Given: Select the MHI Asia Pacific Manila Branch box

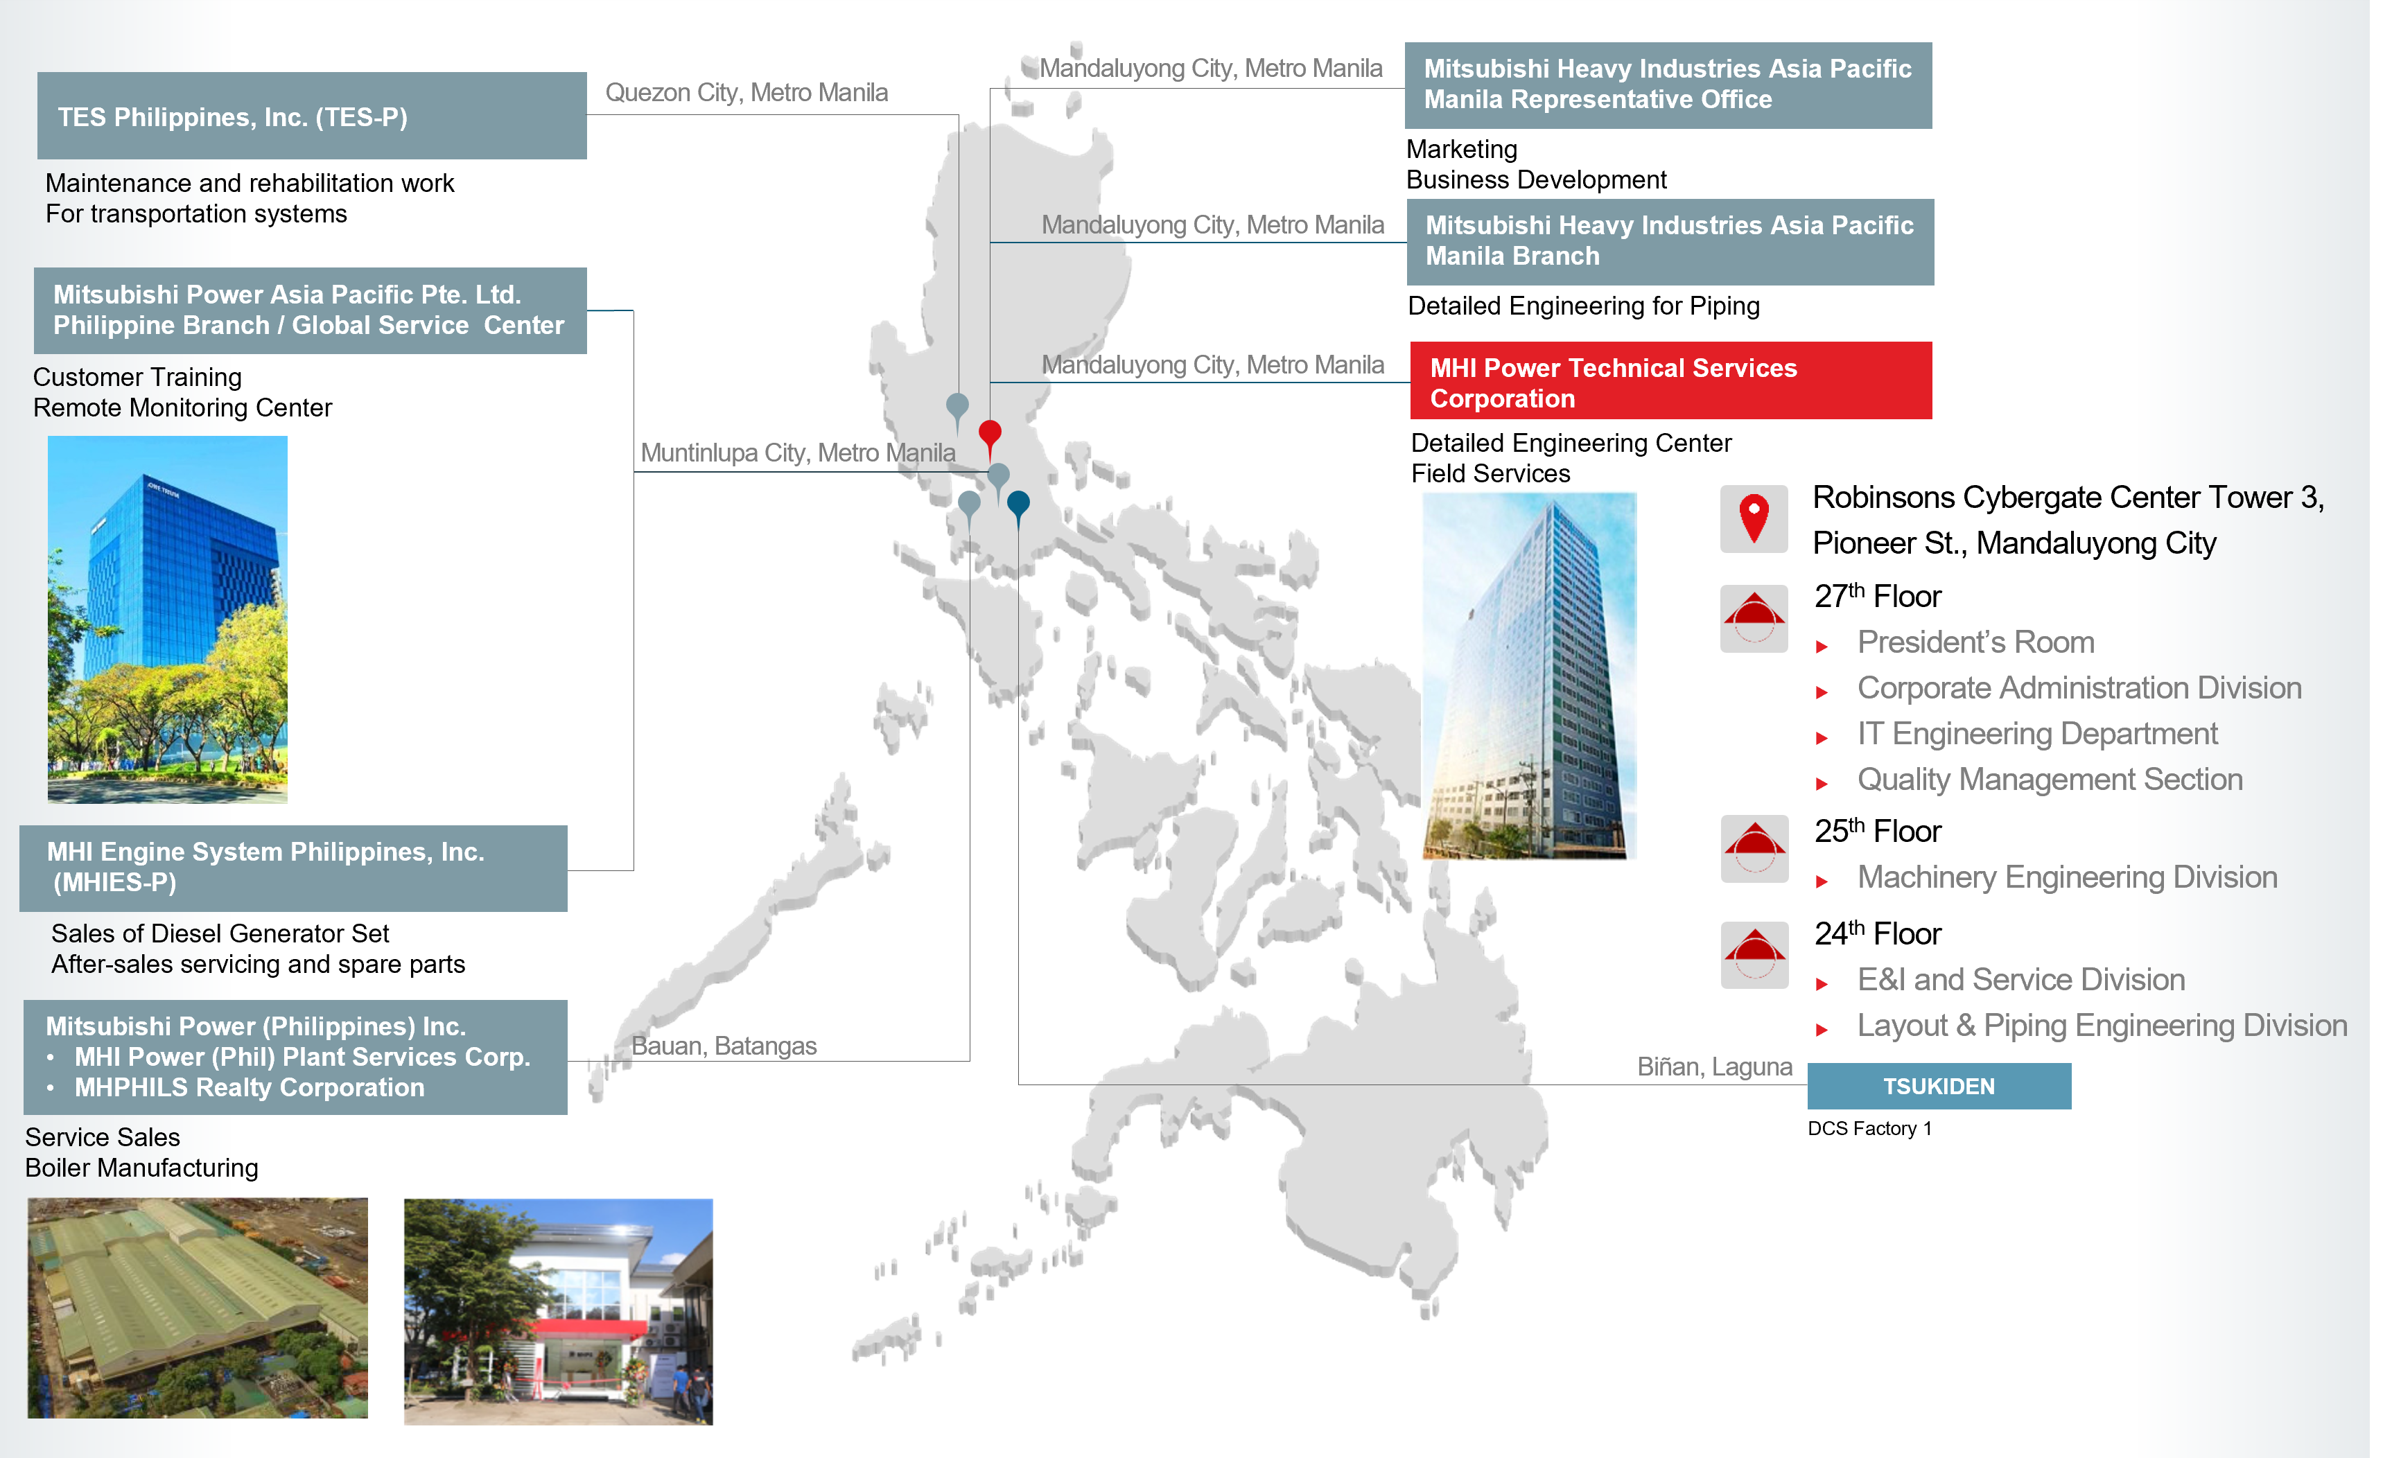Looking at the screenshot, I should [x=1670, y=243].
